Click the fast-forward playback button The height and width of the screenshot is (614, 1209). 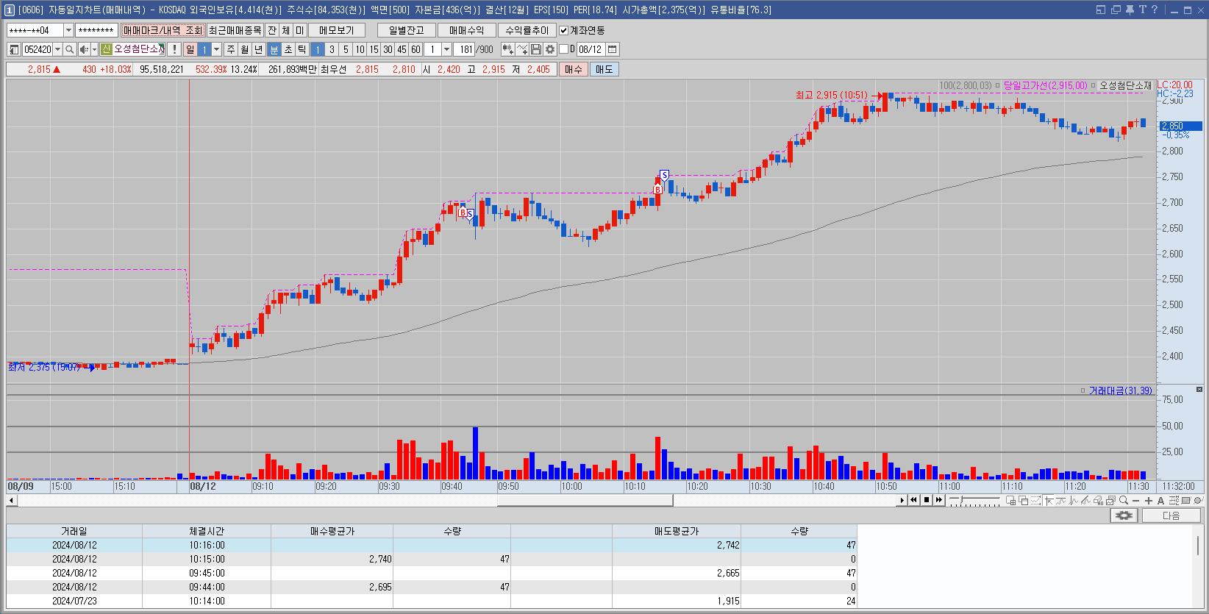(x=939, y=500)
